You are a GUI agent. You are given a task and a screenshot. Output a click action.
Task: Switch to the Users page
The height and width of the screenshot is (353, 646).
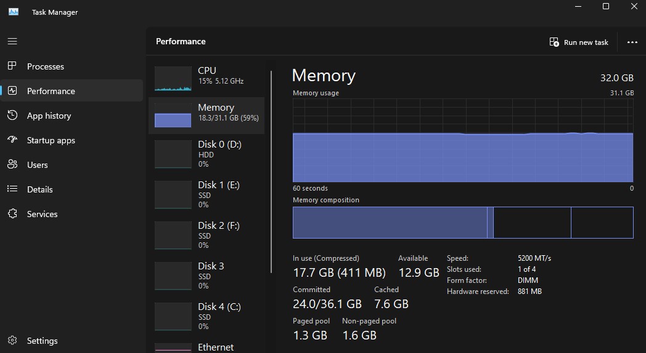point(72,165)
